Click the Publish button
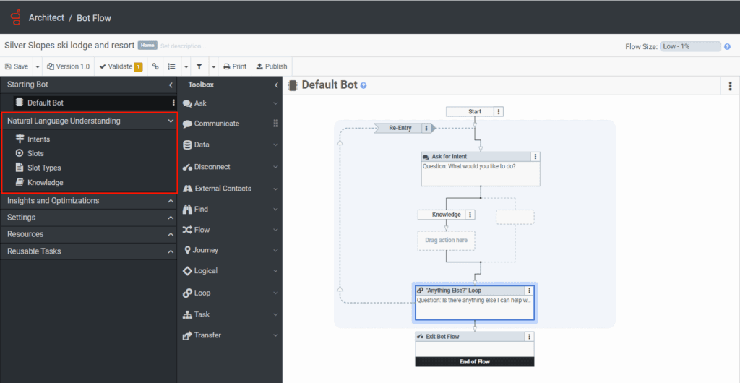This screenshot has height=383, width=740. [x=272, y=66]
